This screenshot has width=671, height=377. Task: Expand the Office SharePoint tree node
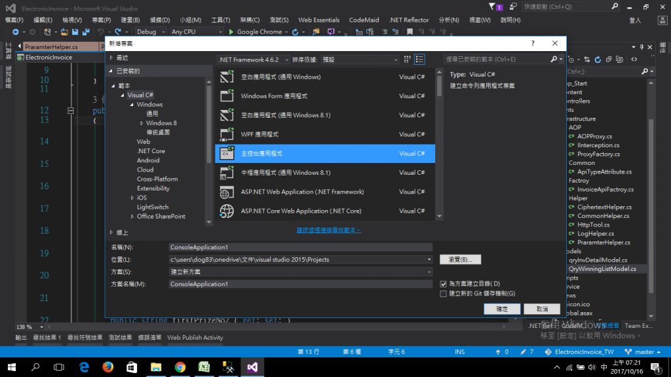132,217
